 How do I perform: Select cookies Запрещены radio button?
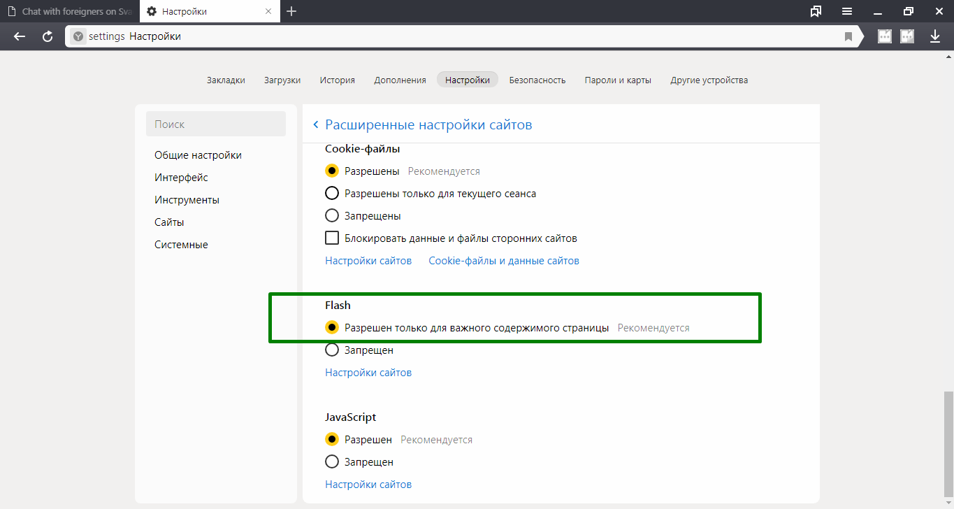(x=332, y=215)
